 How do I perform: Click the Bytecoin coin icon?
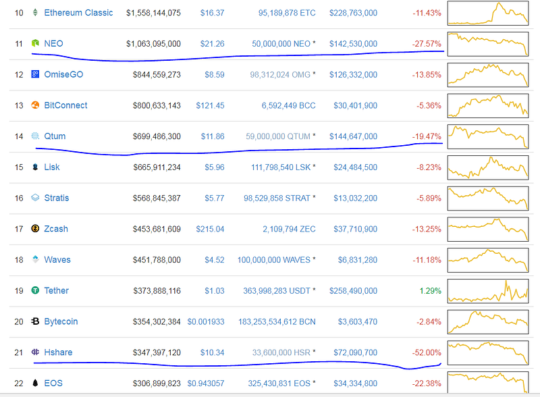[x=35, y=321]
